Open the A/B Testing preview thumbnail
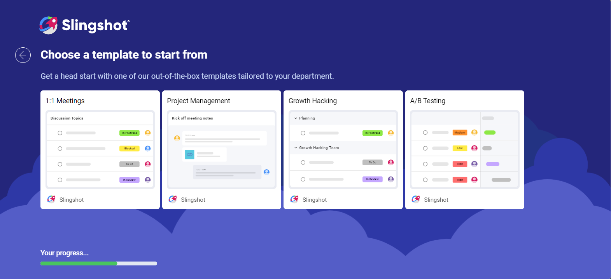 [465, 150]
